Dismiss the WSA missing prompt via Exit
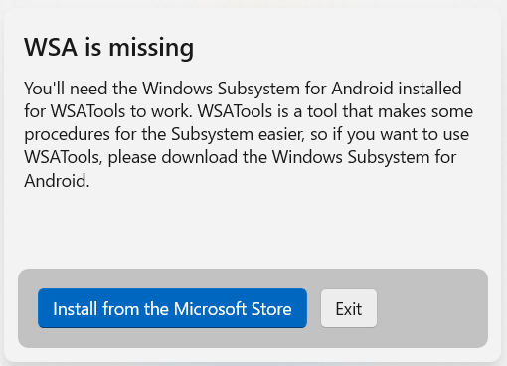Image resolution: width=507 pixels, height=366 pixels. (x=349, y=308)
